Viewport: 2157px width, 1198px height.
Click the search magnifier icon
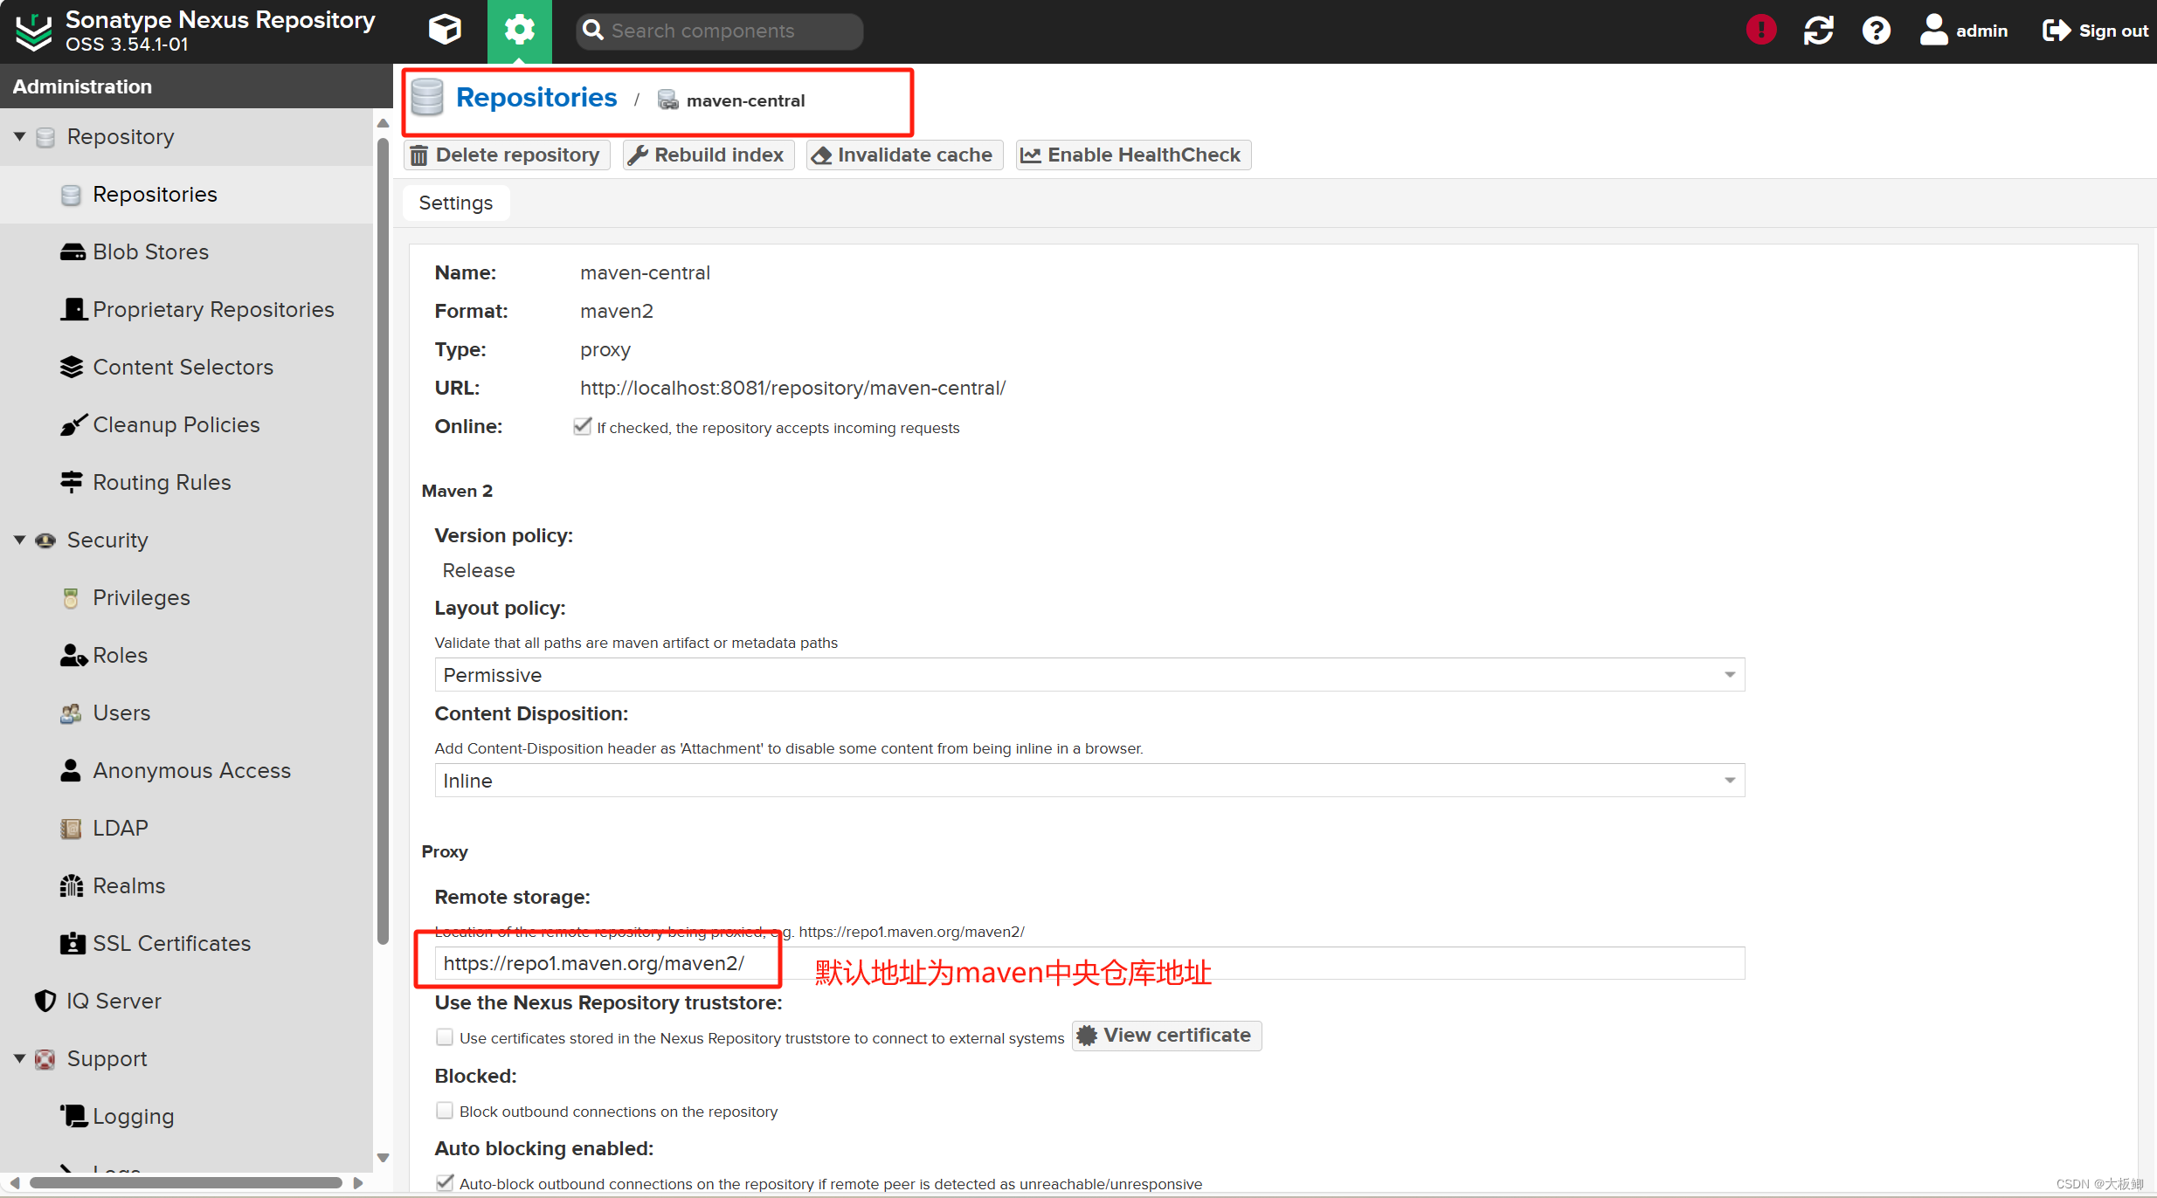pyautogui.click(x=593, y=31)
